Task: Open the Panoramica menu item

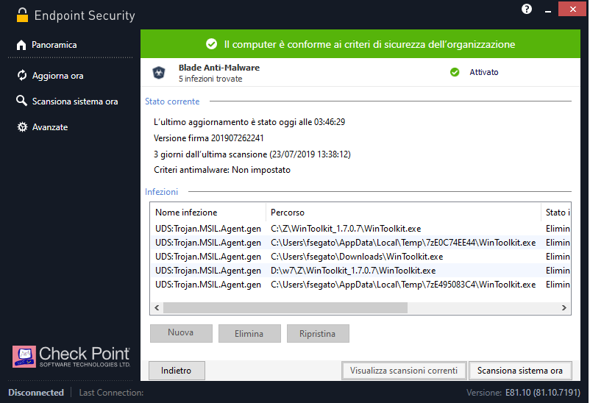Action: point(54,45)
